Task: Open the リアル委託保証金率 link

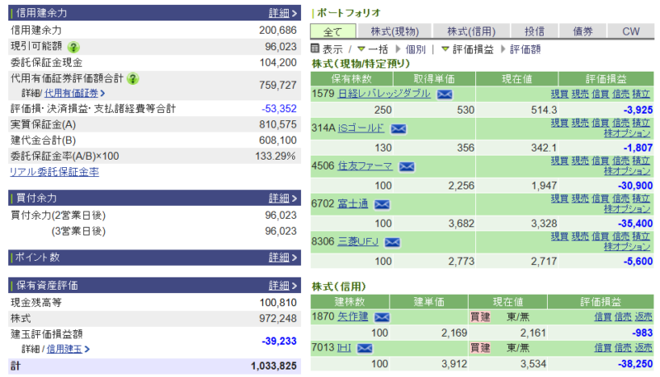Action: pyautogui.click(x=54, y=172)
